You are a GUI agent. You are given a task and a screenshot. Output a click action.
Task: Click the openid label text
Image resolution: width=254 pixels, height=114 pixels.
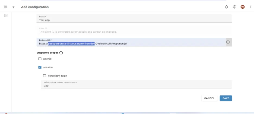click(x=47, y=59)
